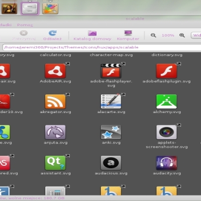Select the adobe-flashplayer.svg icon
The height and width of the screenshot is (201, 201).
(111, 71)
